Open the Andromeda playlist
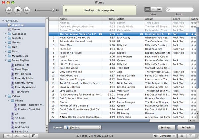The height and width of the screenshot is (139, 199). click(x=23, y=127)
